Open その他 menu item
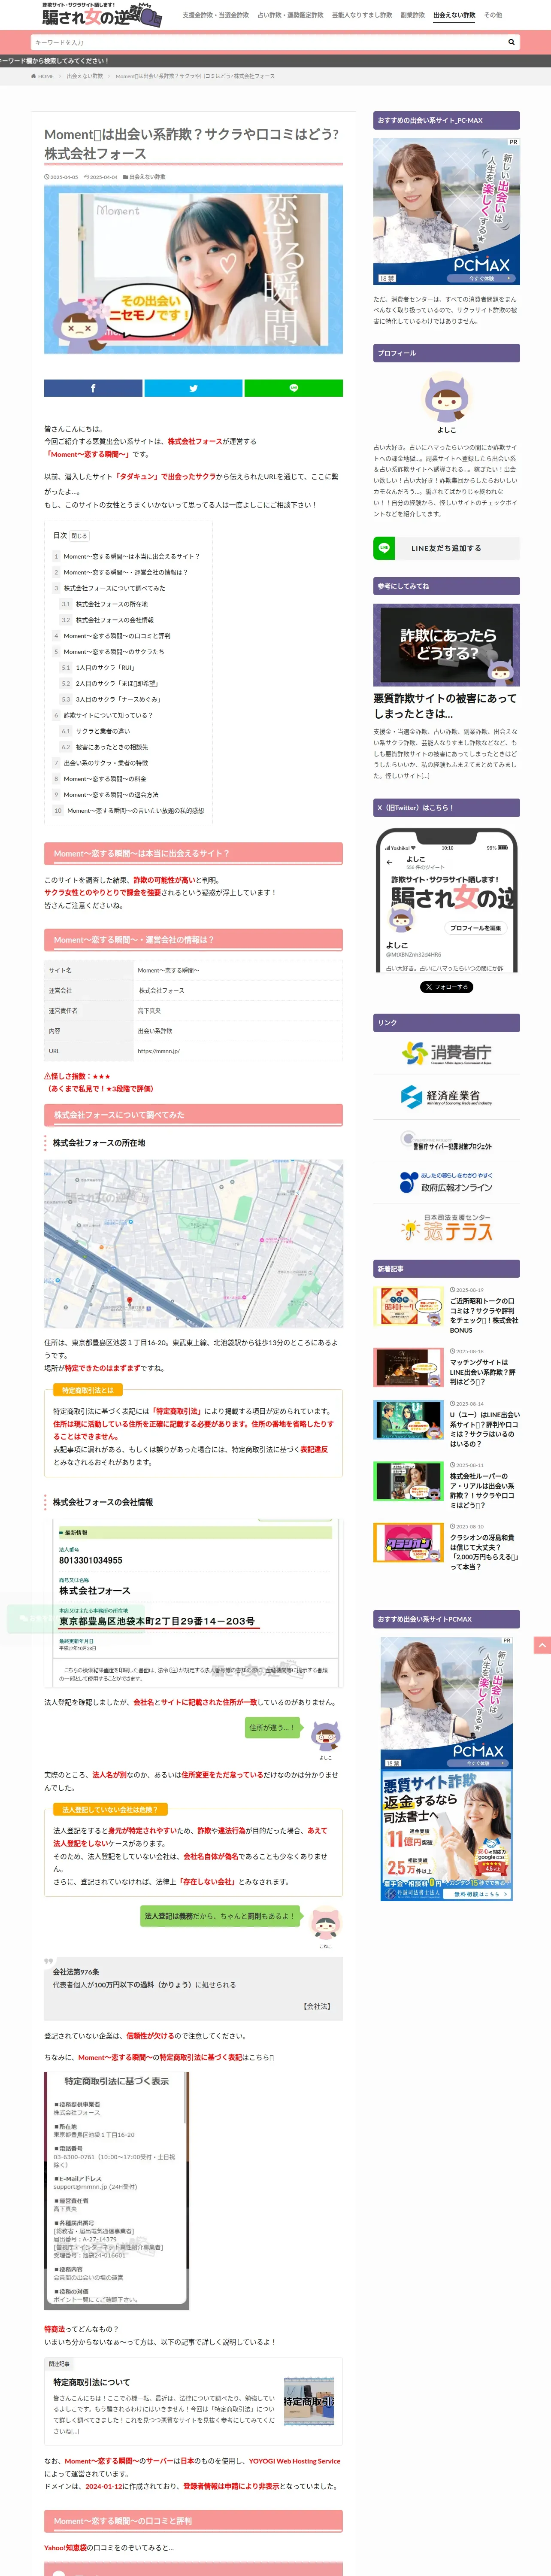The image size is (551, 2576). coord(493,15)
